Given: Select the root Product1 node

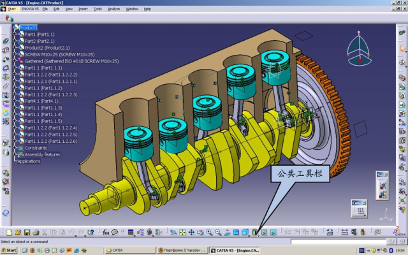Looking at the screenshot, I should pyautogui.click(x=28, y=27).
